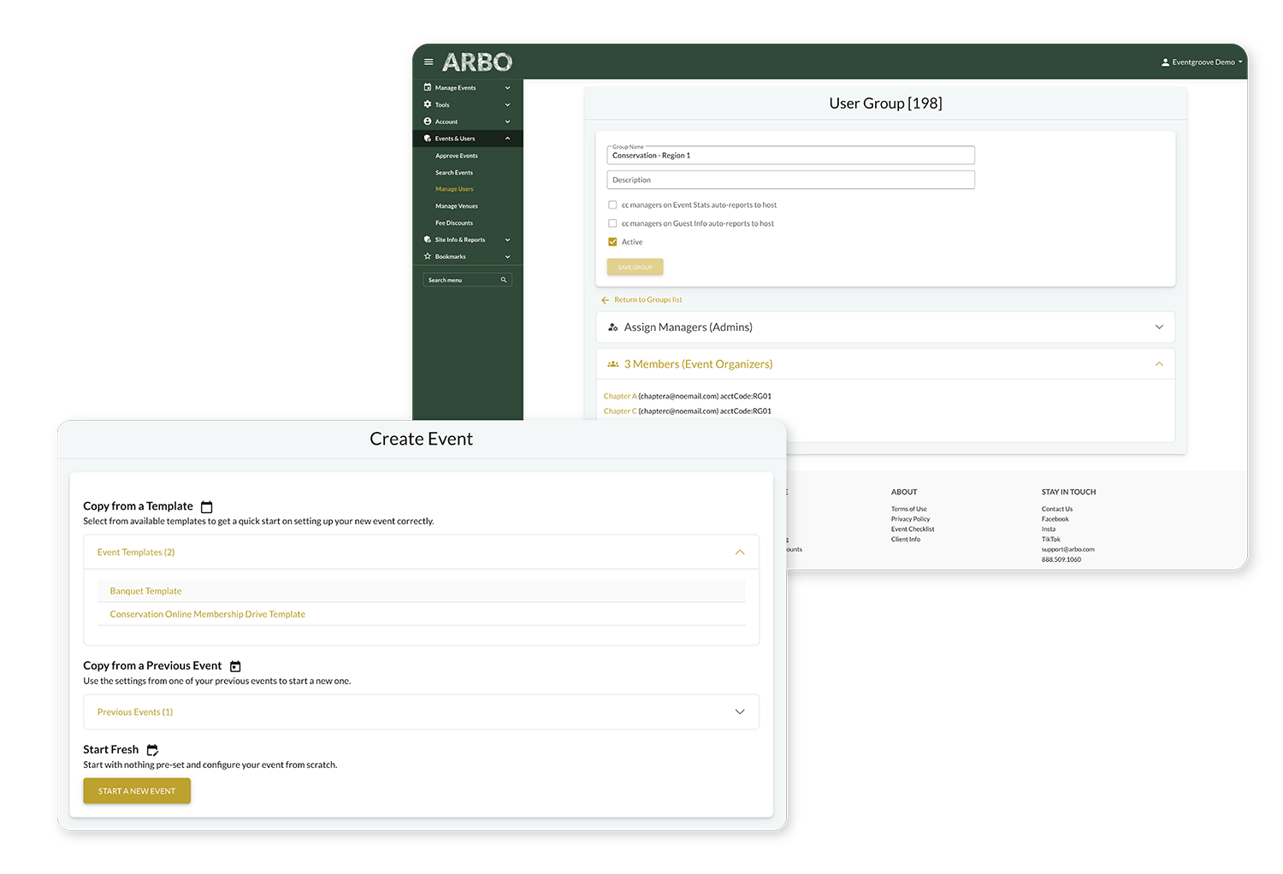
Task: Click the Group Name input field
Action: 791,155
